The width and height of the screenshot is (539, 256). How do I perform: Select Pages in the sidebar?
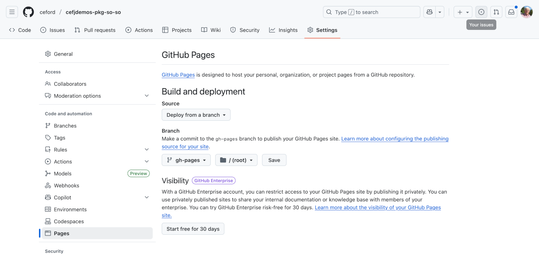[x=97, y=233]
